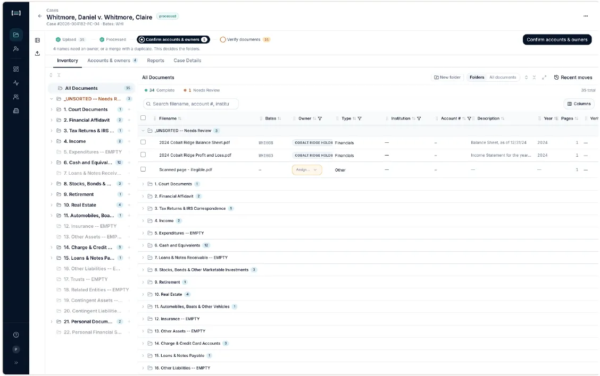
Task: Open the Case Details tab
Action: point(187,61)
